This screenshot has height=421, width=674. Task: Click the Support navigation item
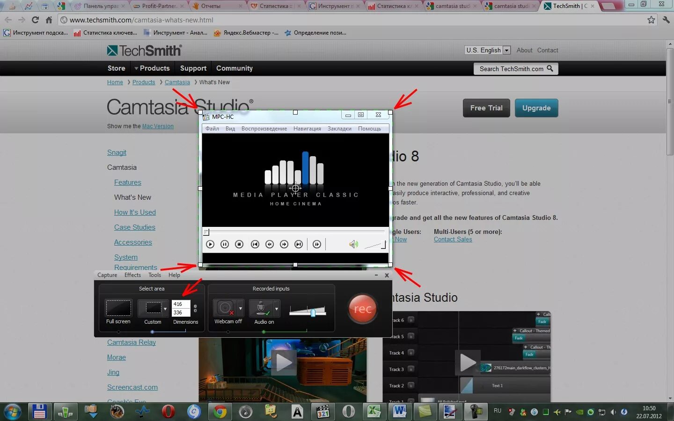tap(193, 68)
